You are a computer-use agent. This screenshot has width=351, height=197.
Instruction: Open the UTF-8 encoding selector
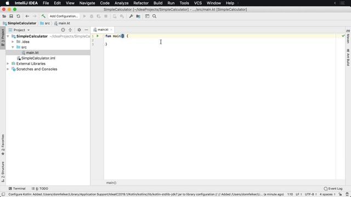tap(311, 195)
